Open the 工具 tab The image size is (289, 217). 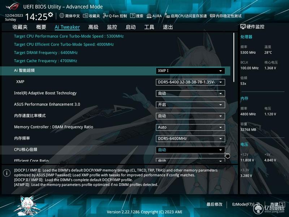(149, 27)
